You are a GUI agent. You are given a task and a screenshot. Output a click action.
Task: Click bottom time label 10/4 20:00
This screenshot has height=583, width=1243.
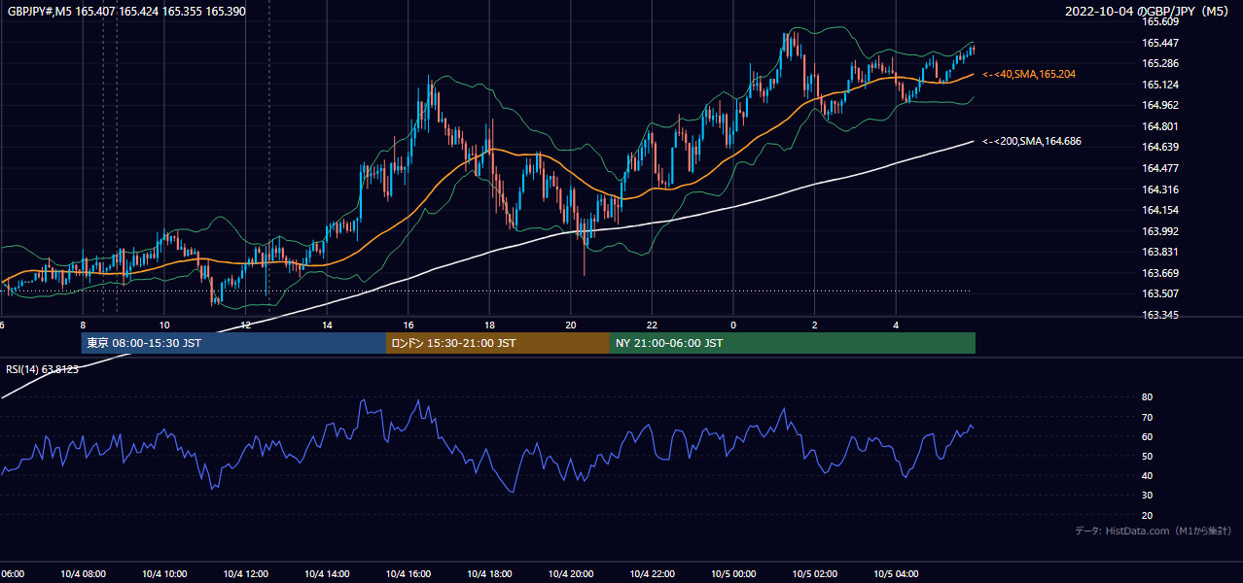point(571,573)
